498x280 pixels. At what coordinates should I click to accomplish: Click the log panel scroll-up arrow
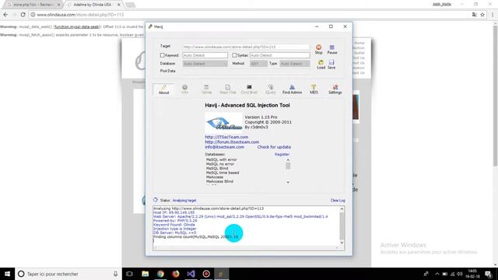(x=342, y=209)
